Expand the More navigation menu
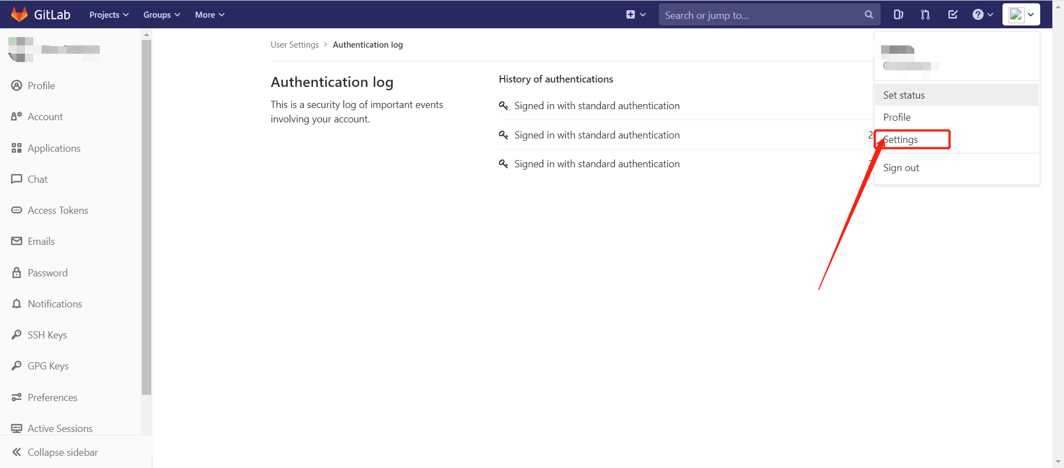 (209, 15)
